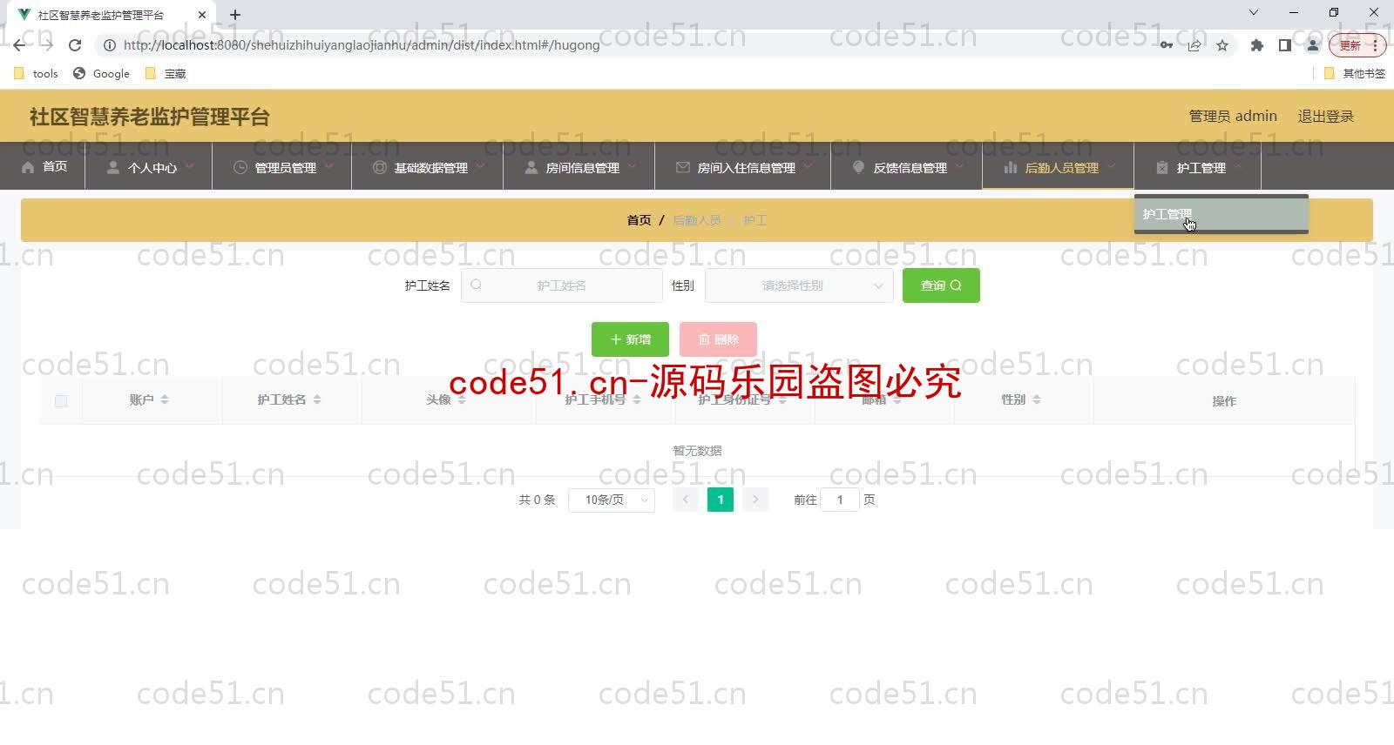The image size is (1394, 745).
Task: Expand the 反馈信息管理 menu arrow
Action: (x=959, y=166)
